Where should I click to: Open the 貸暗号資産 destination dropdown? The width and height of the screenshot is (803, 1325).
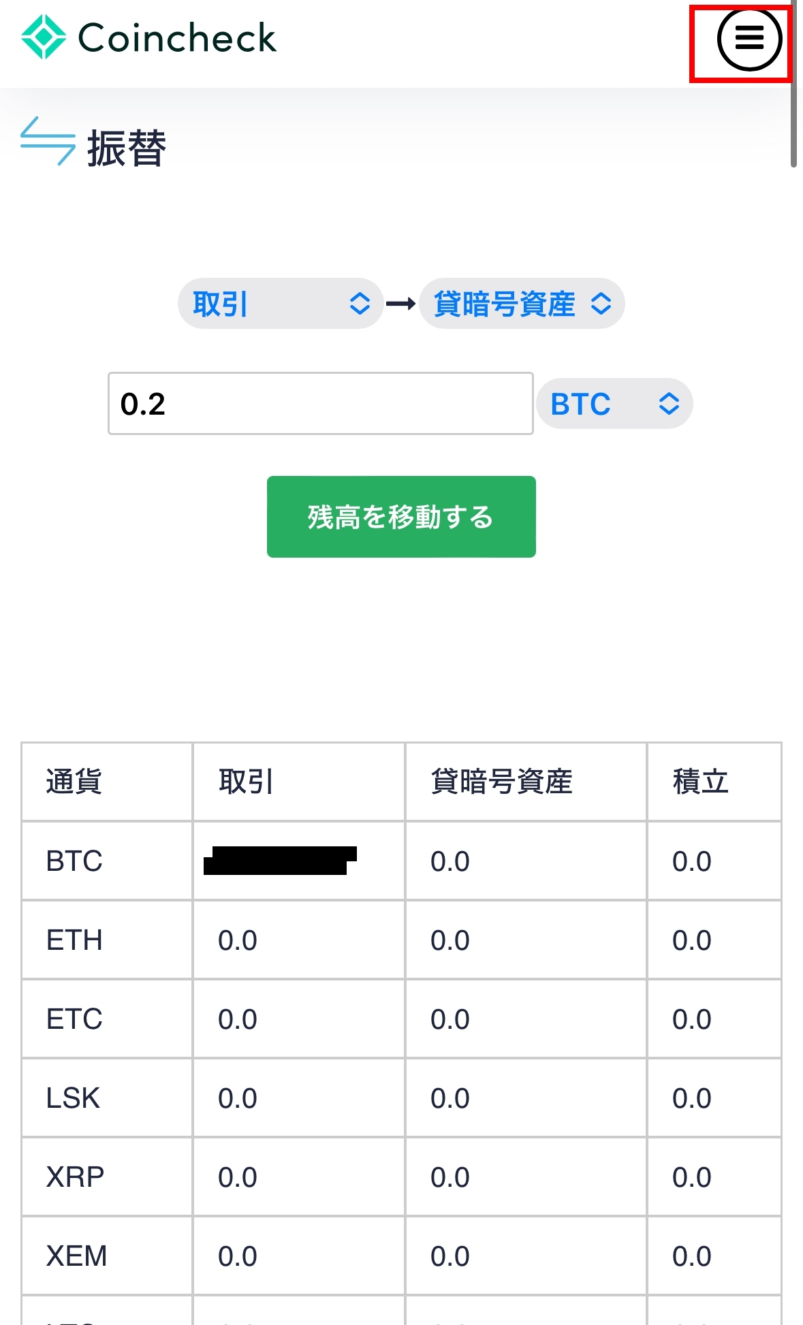[521, 304]
